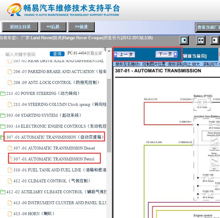Image resolution: width=220 pixels, height=218 pixels.
Task: Click folder icon beside 303-14 ELECTRONIC ENGINE CONTROLS
Action: click(x=3, y=126)
